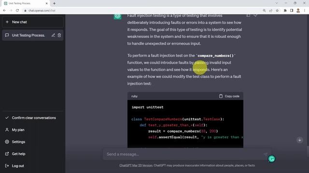Open Get help link

point(33,154)
